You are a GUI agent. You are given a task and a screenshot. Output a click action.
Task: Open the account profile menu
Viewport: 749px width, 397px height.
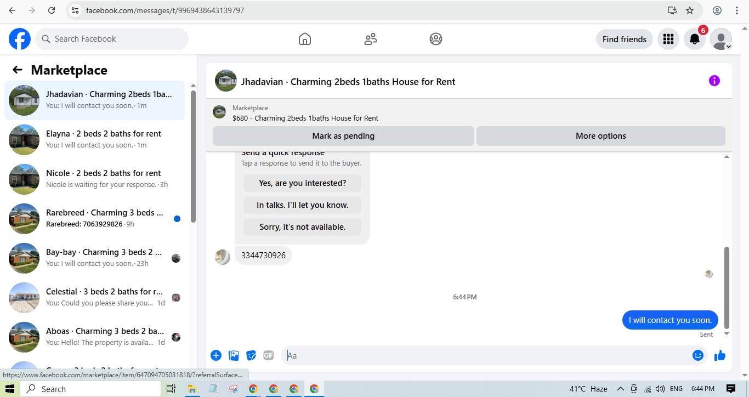pos(721,39)
